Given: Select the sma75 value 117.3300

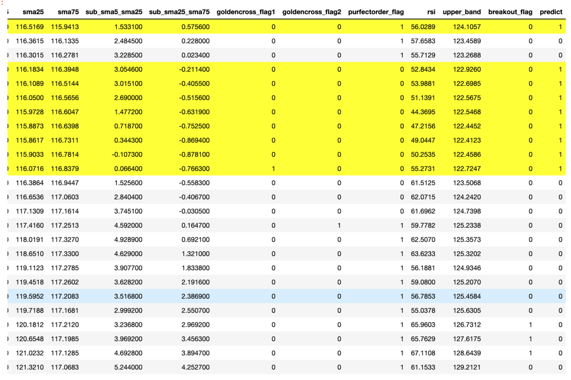Looking at the screenshot, I should 65,254.
